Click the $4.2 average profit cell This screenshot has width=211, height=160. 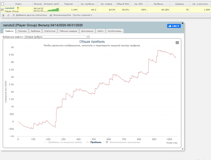(x=88, y=10)
